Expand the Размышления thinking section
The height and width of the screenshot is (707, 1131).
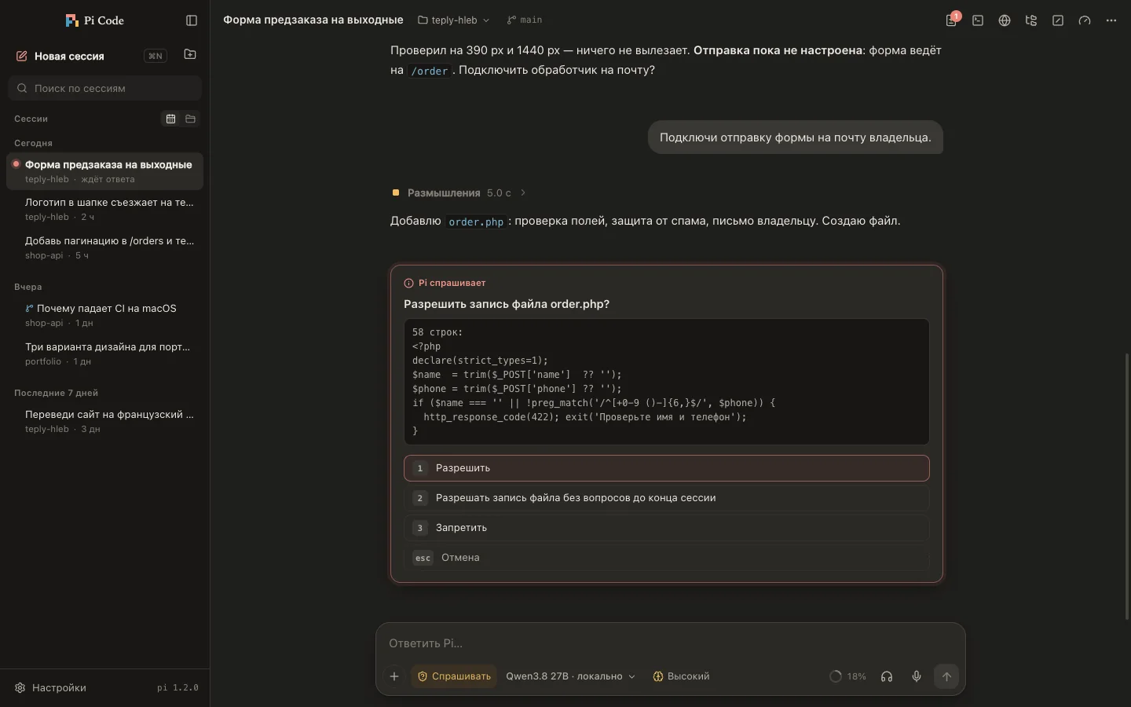tap(459, 192)
